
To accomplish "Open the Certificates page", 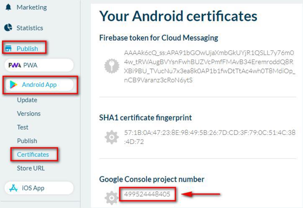I will (x=33, y=155).
